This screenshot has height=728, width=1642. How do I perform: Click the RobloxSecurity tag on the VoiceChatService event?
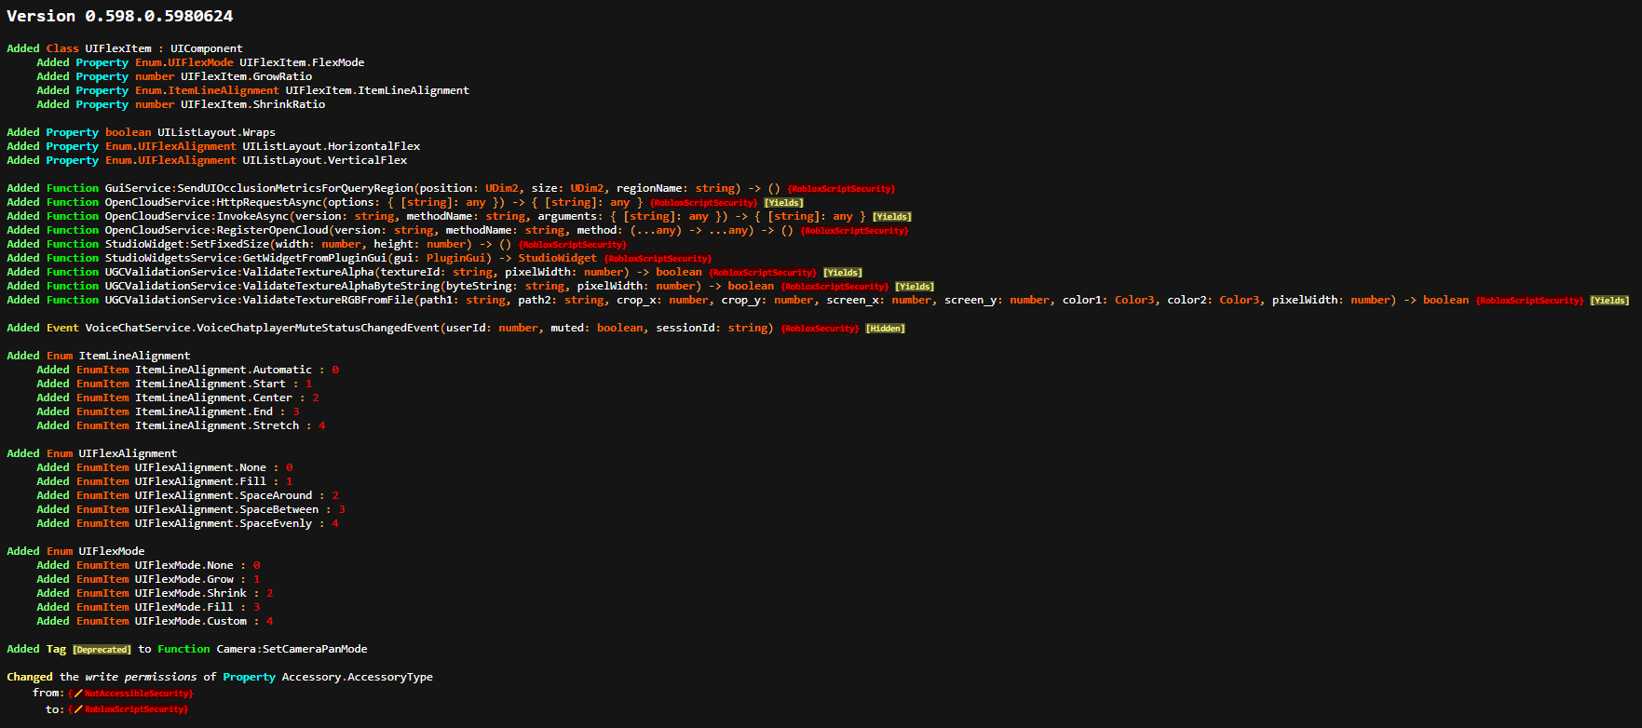pyautogui.click(x=821, y=329)
